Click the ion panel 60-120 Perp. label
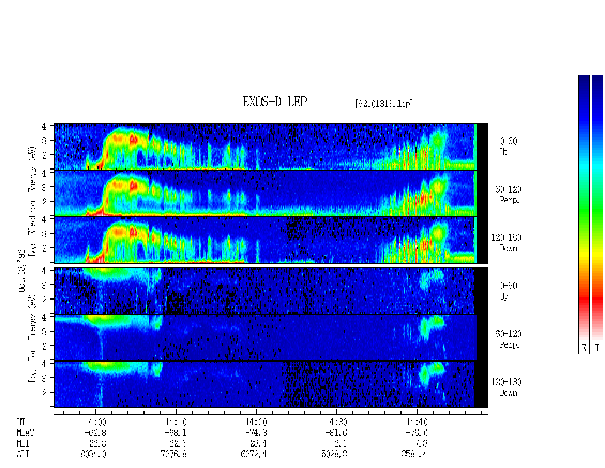 coord(508,339)
